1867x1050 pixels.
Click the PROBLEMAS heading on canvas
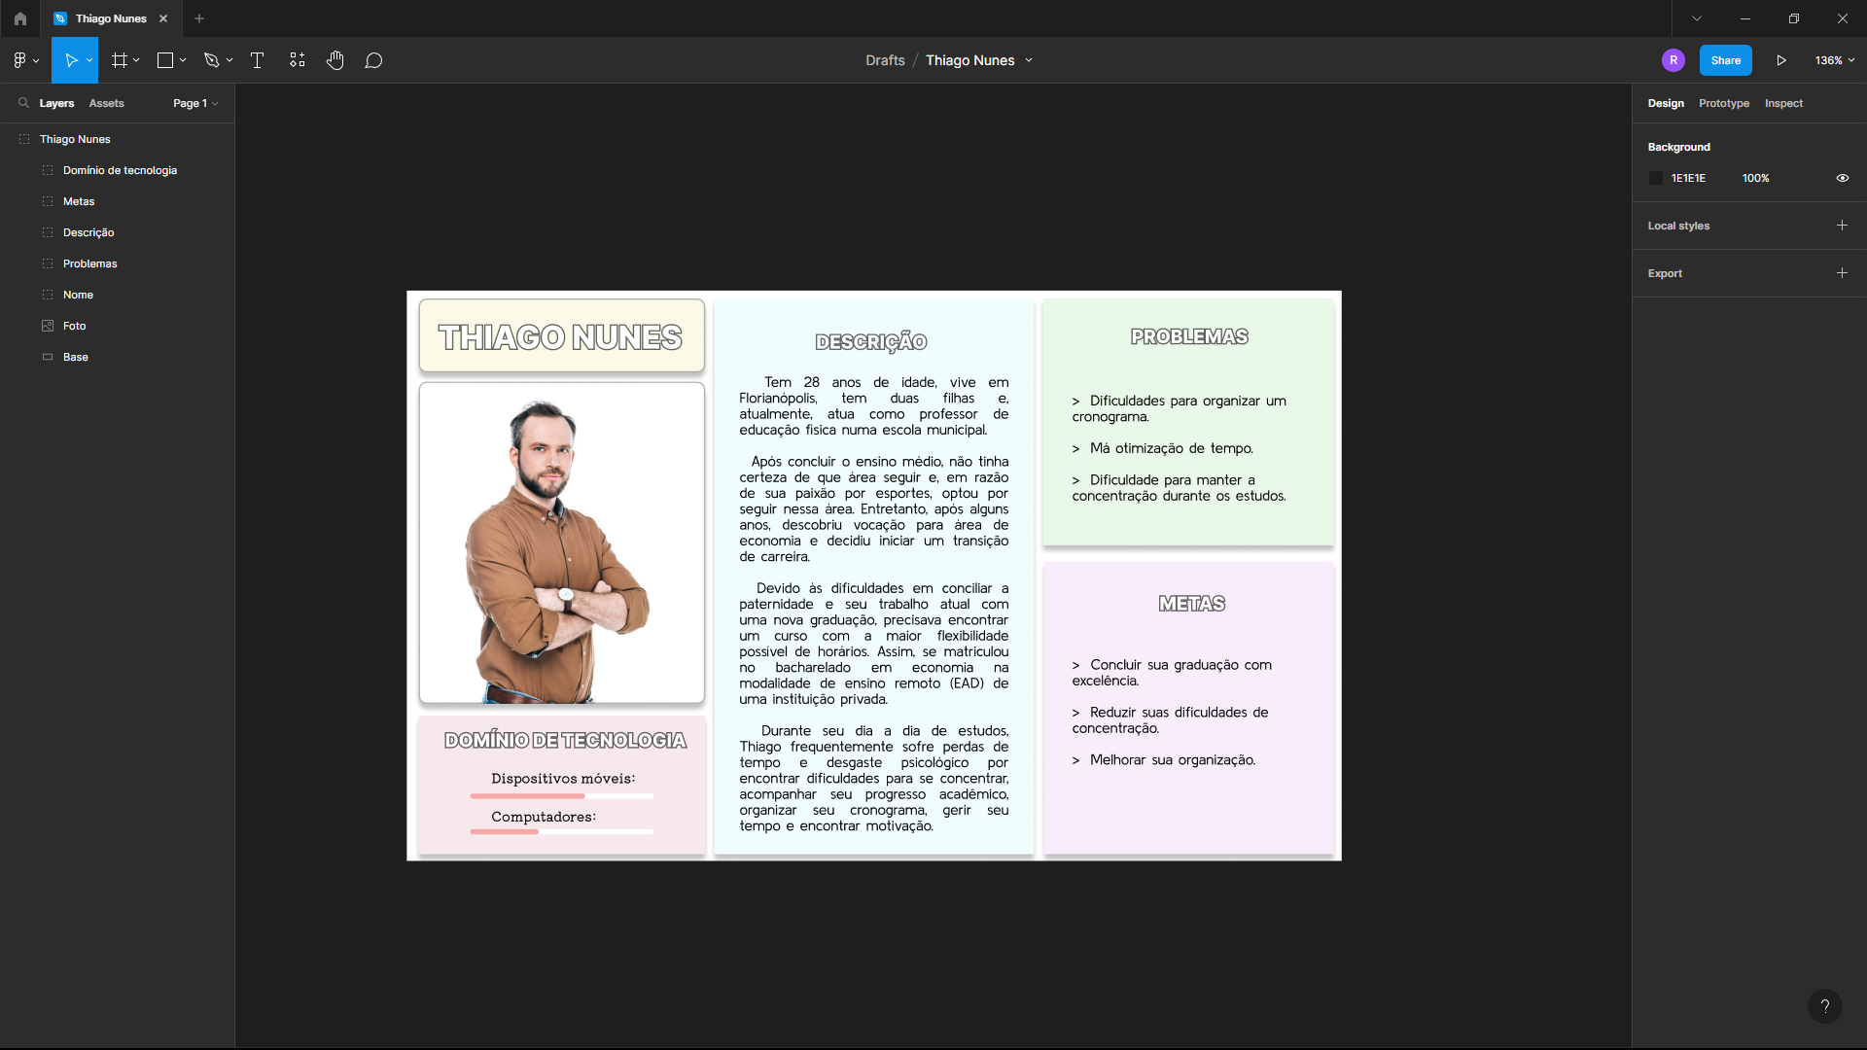tap(1189, 336)
